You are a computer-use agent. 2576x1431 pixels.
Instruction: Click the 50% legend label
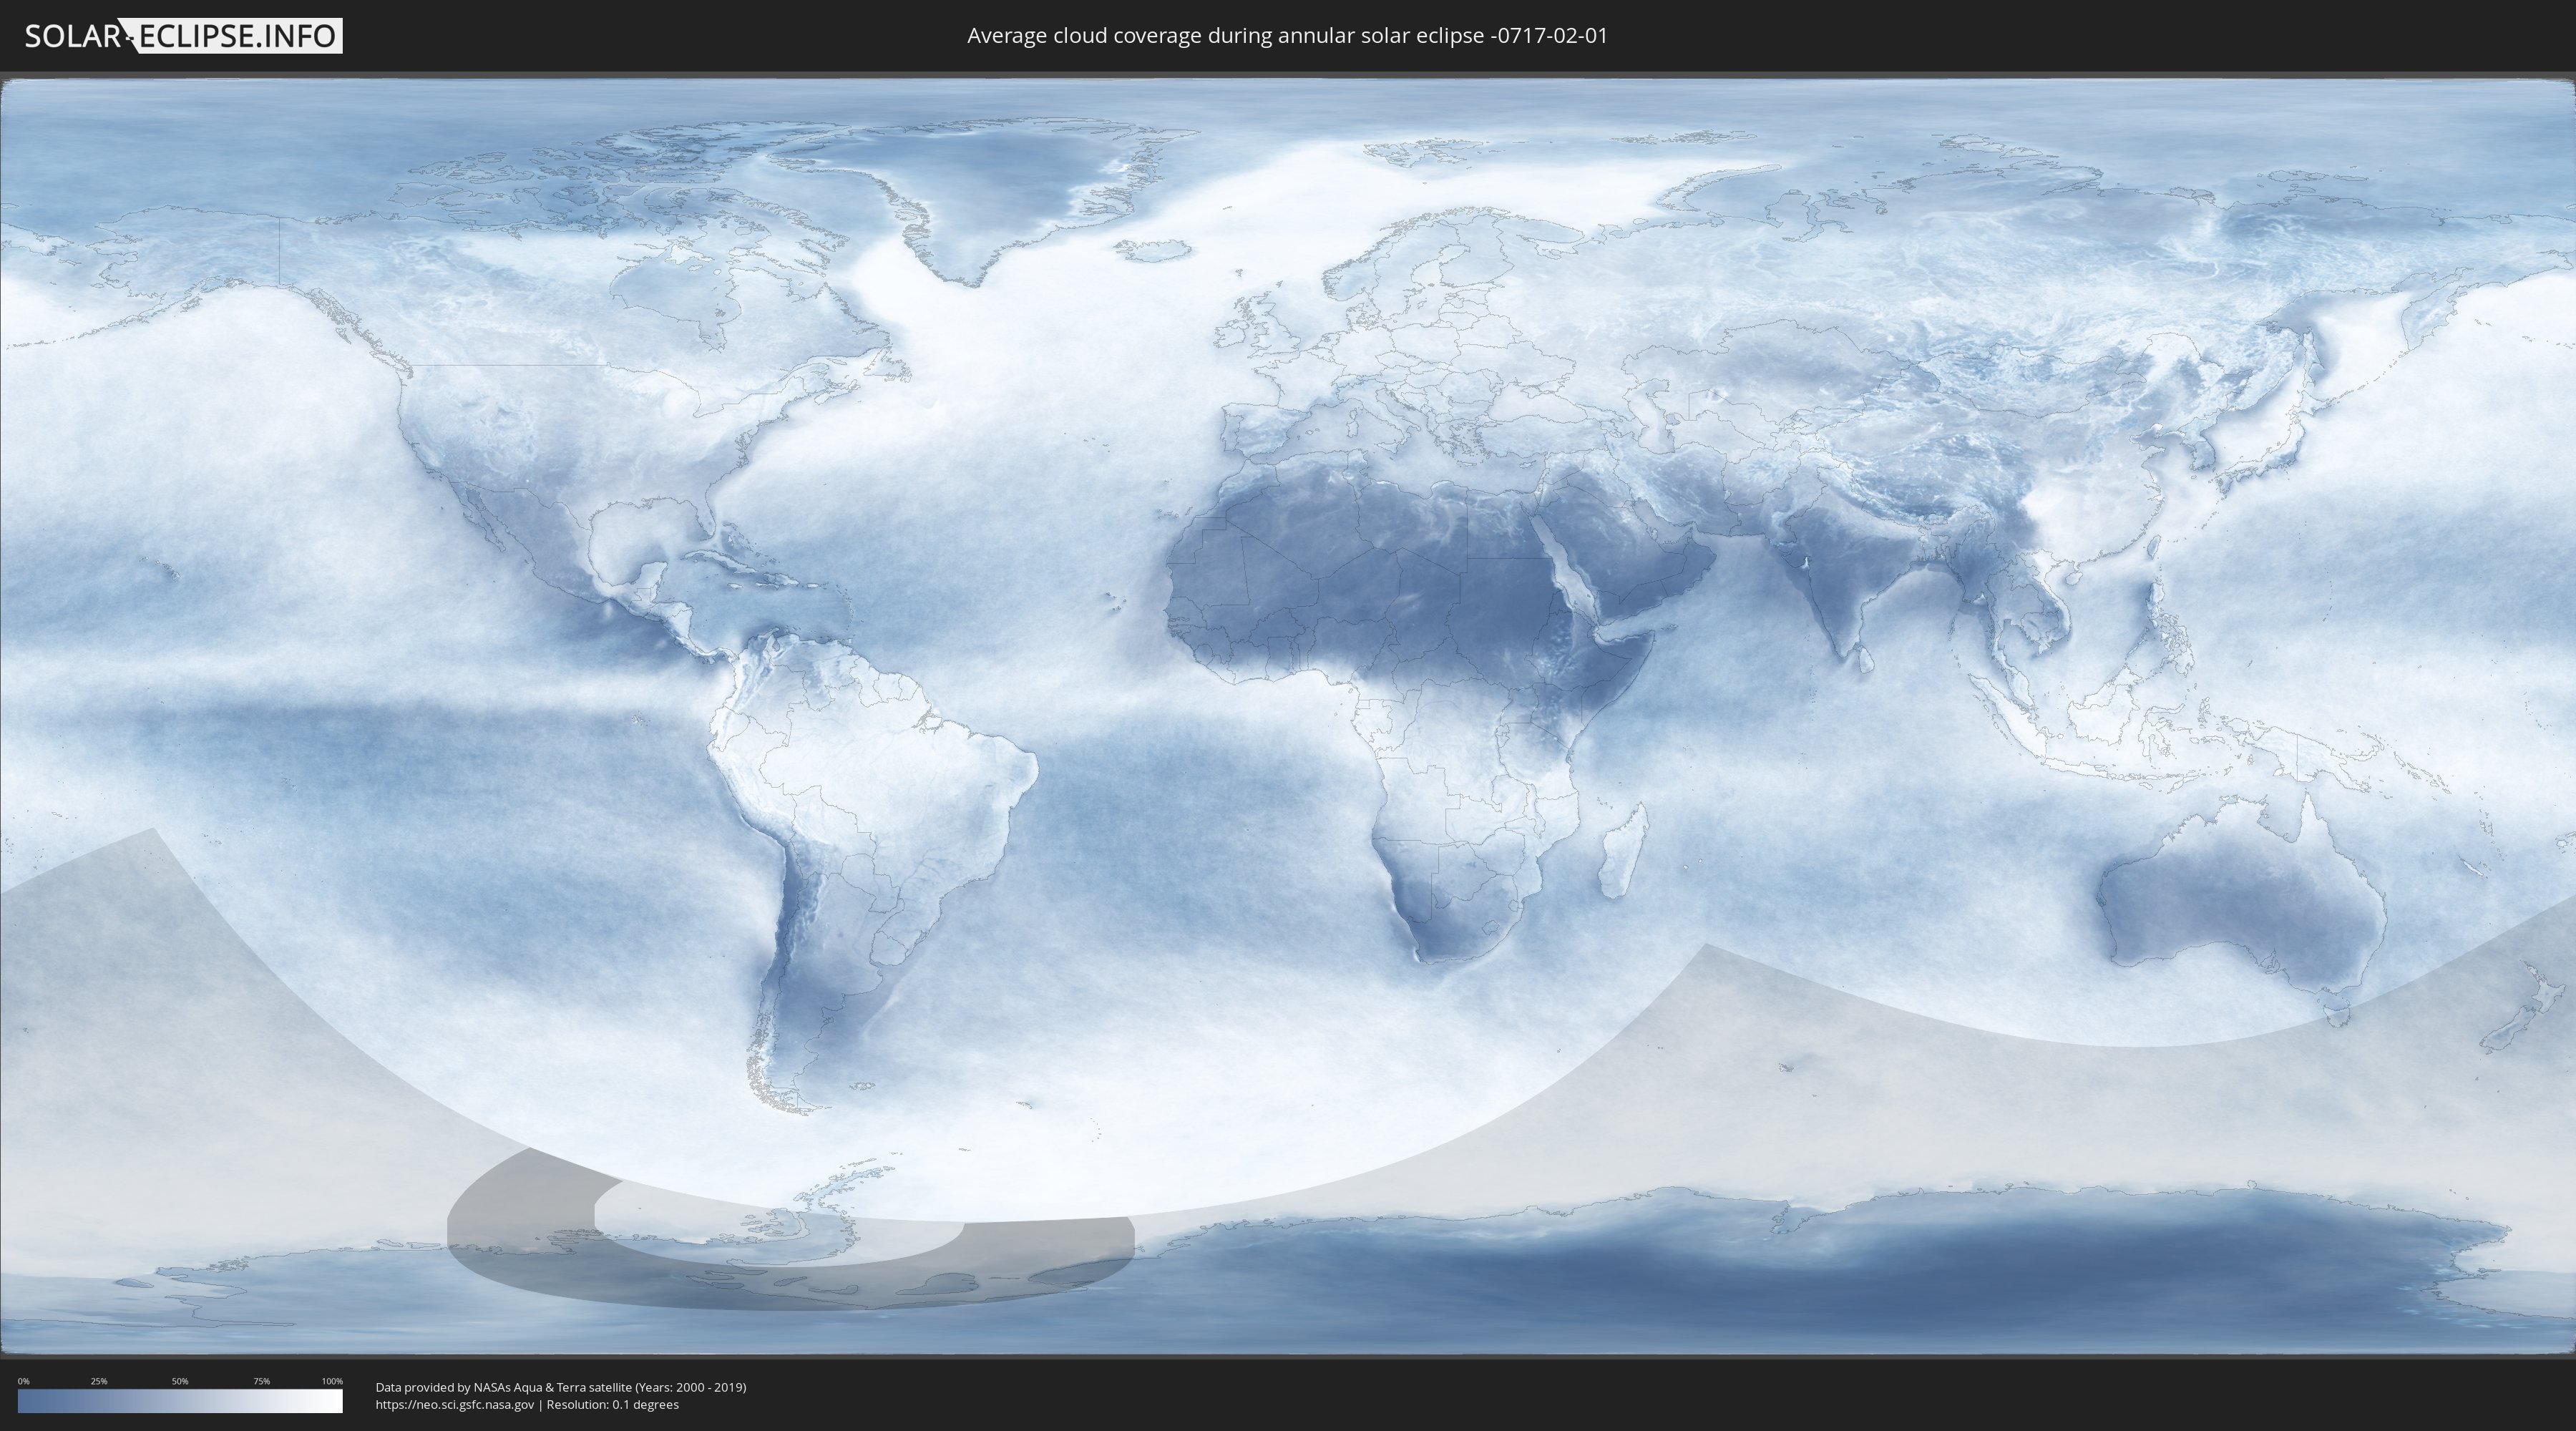tap(180, 1381)
